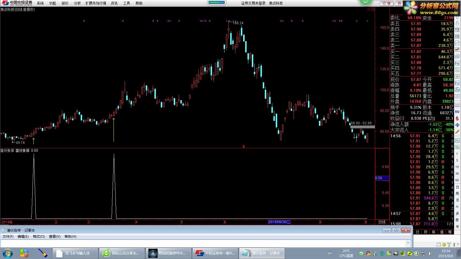
Task: Open the 帮助 menu in trading app
Action: [x=139, y=3]
